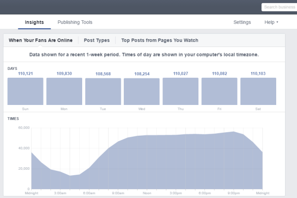297x198 pixels.
Task: Click the 6:00pm label on time axis
Action: pyautogui.click(x=204, y=194)
